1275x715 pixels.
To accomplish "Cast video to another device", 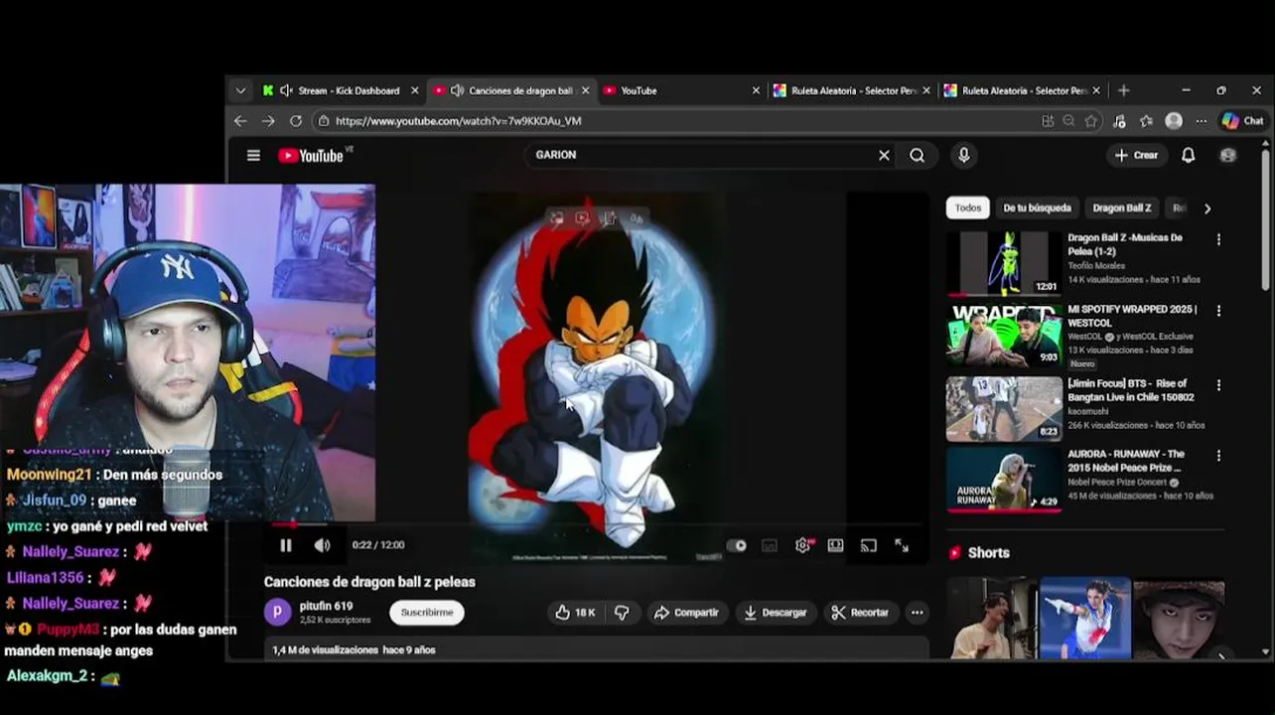I will (869, 545).
